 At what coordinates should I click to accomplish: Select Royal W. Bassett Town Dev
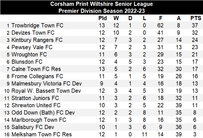coord(46,91)
